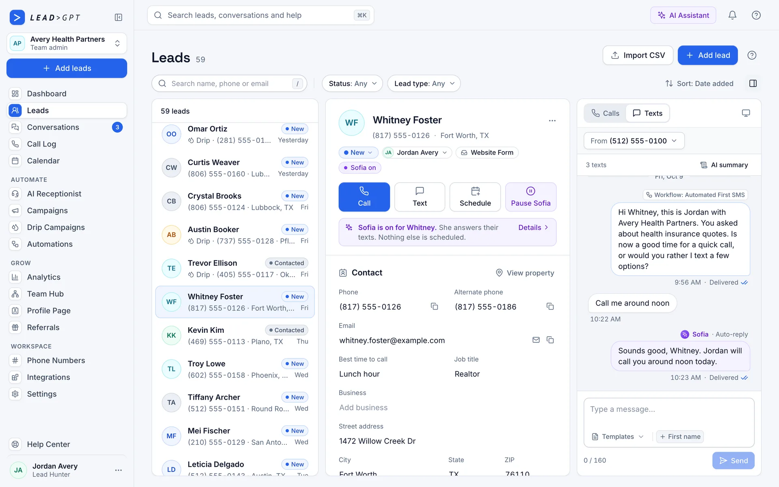Open Integrations page

click(x=67, y=377)
